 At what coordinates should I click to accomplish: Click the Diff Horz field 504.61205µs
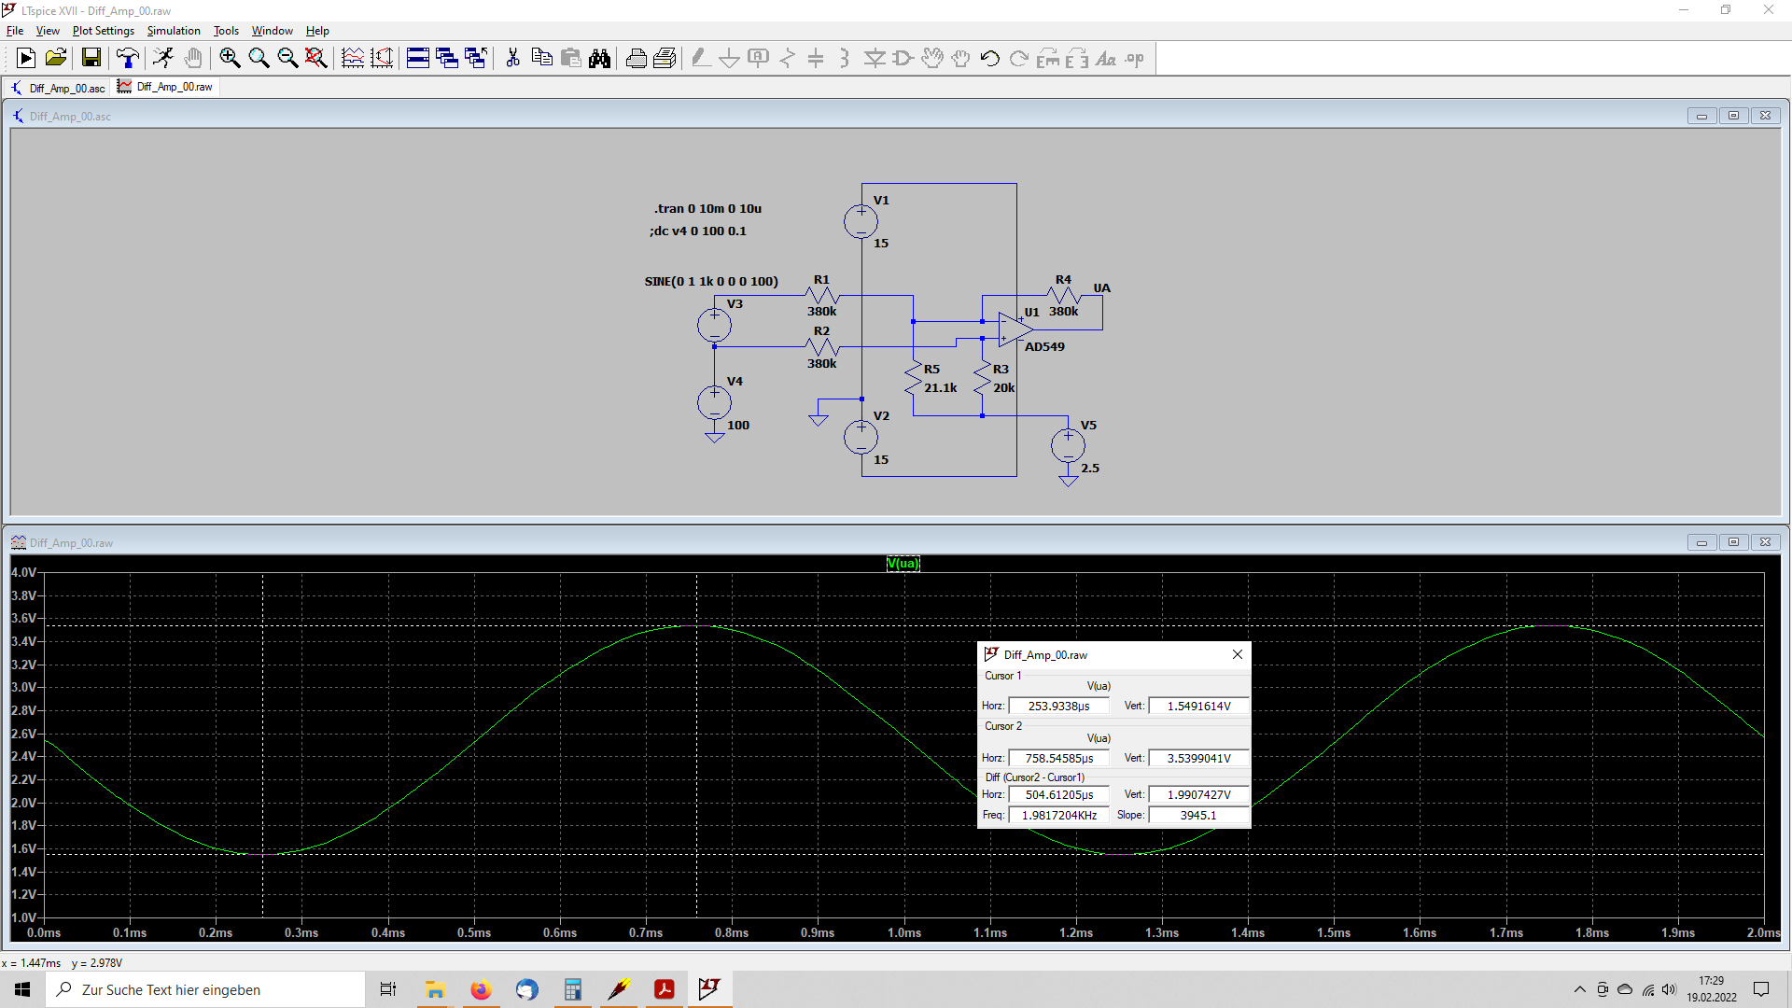click(1058, 795)
